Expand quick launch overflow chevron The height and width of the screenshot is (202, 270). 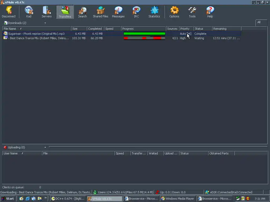click(x=45, y=198)
